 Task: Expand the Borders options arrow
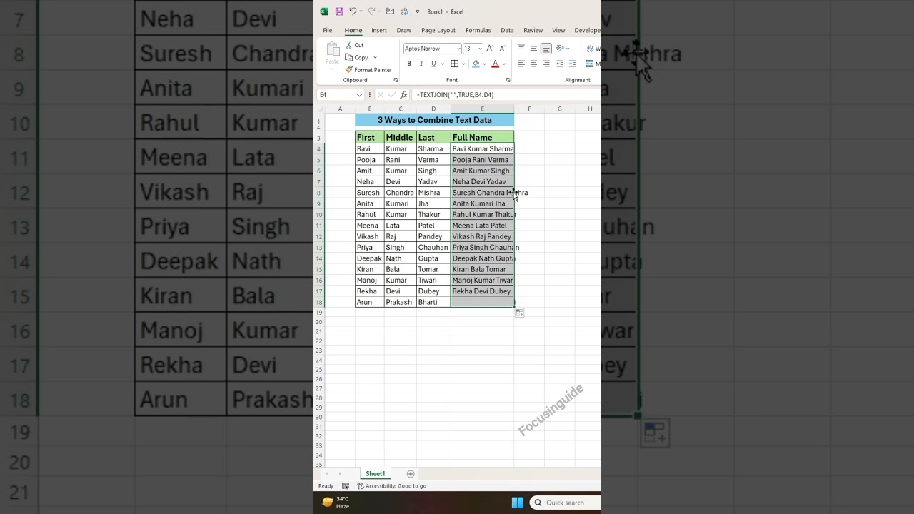point(463,64)
